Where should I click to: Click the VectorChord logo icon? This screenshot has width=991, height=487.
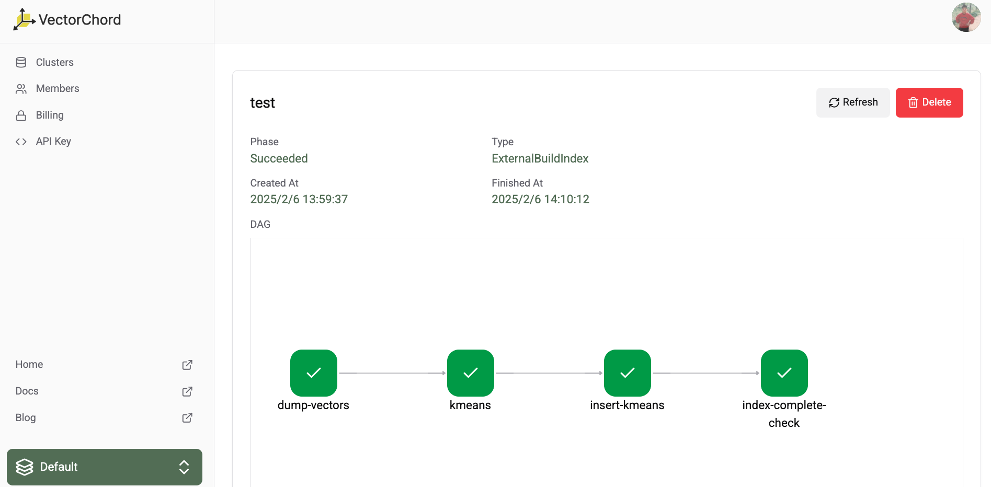click(24, 19)
